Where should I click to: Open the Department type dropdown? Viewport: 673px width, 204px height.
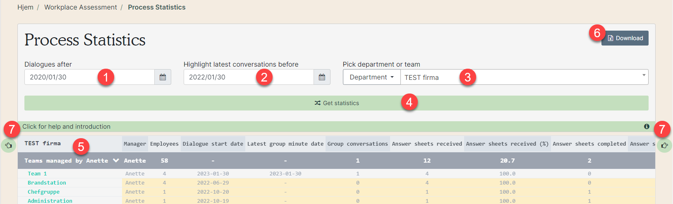(x=371, y=77)
